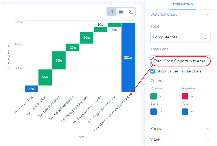The height and width of the screenshot is (146, 217).
Task: Click the 60M Needs Analysis bar
Action: click(x=59, y=60)
